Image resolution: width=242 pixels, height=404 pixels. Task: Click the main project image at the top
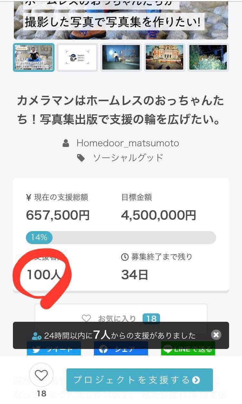click(x=121, y=20)
